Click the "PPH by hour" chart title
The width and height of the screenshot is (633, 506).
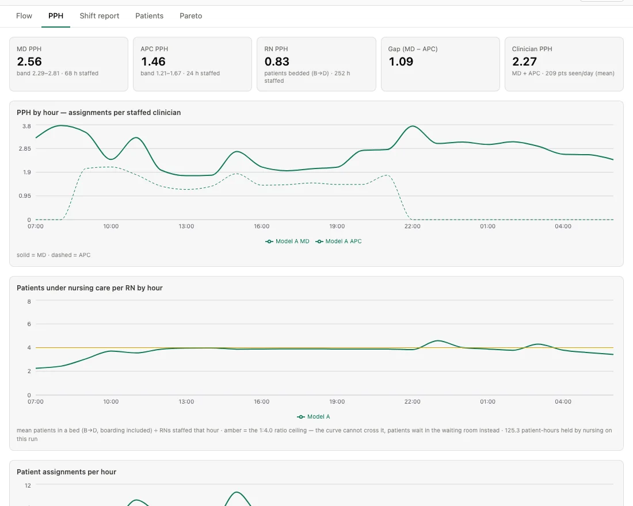click(99, 113)
